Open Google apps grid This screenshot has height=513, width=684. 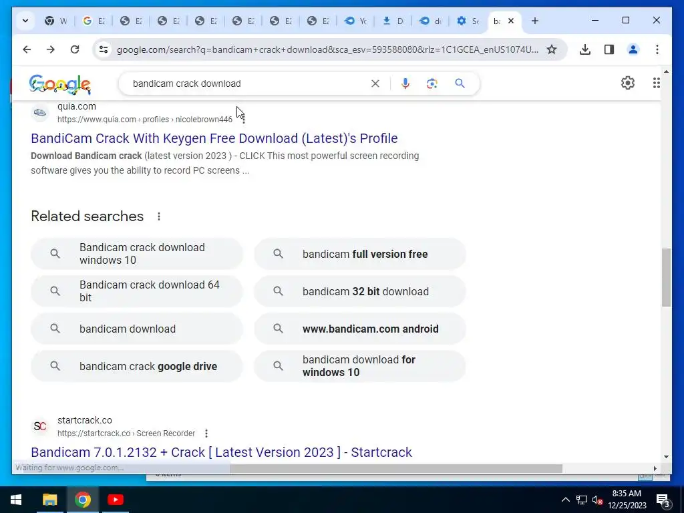click(656, 83)
